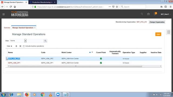Toggle Include inactive operations checkbox

pyautogui.click(x=24, y=46)
